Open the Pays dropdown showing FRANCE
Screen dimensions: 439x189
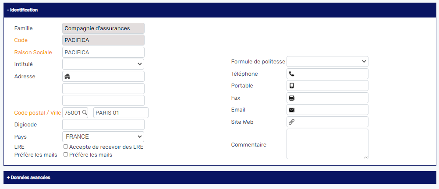103,136
